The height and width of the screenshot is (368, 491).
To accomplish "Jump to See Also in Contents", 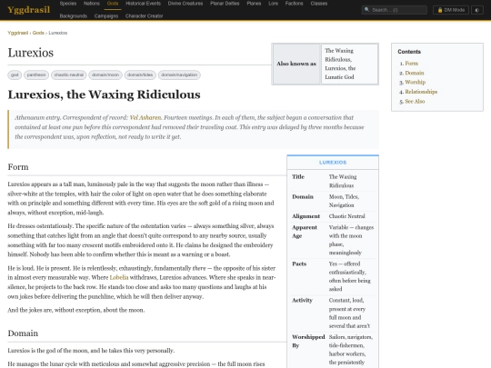I will pos(415,102).
